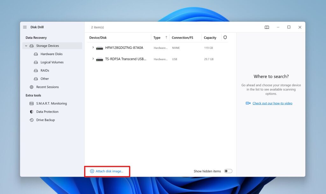The width and height of the screenshot is (326, 194).
Task: Toggle the Type column sort order
Action: (x=159, y=38)
